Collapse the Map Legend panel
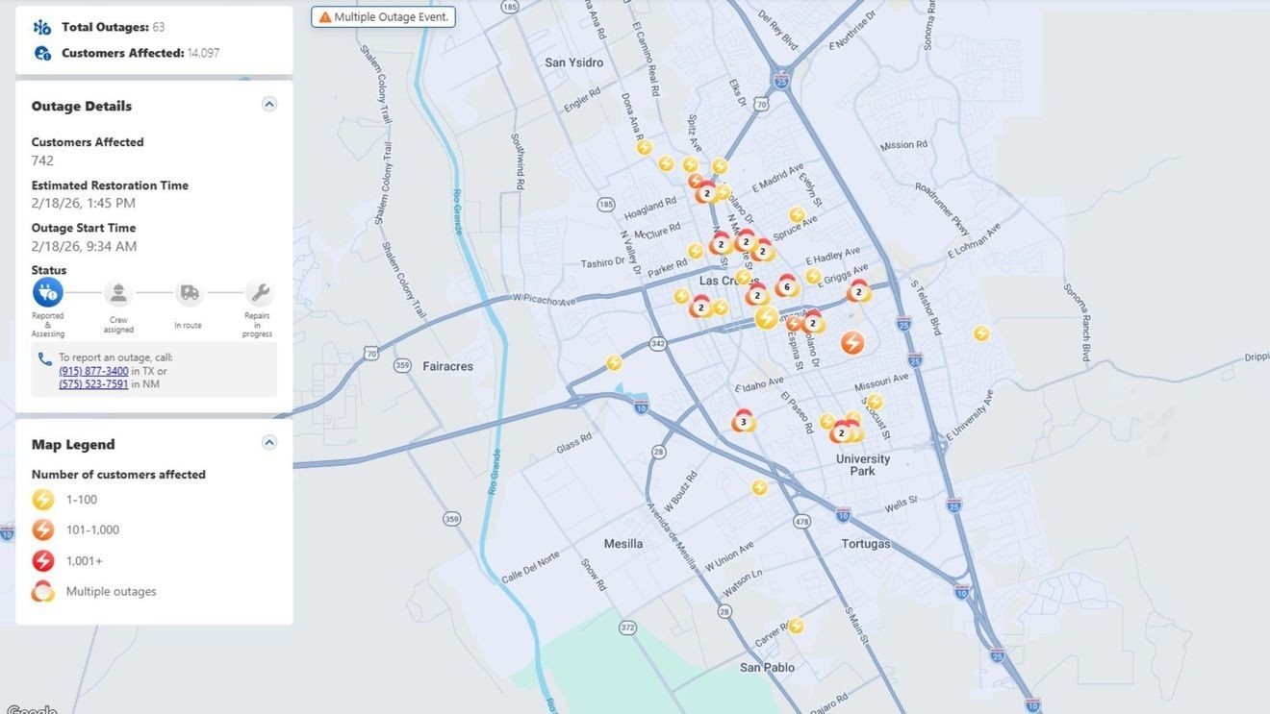Image resolution: width=1270 pixels, height=714 pixels. tap(269, 443)
